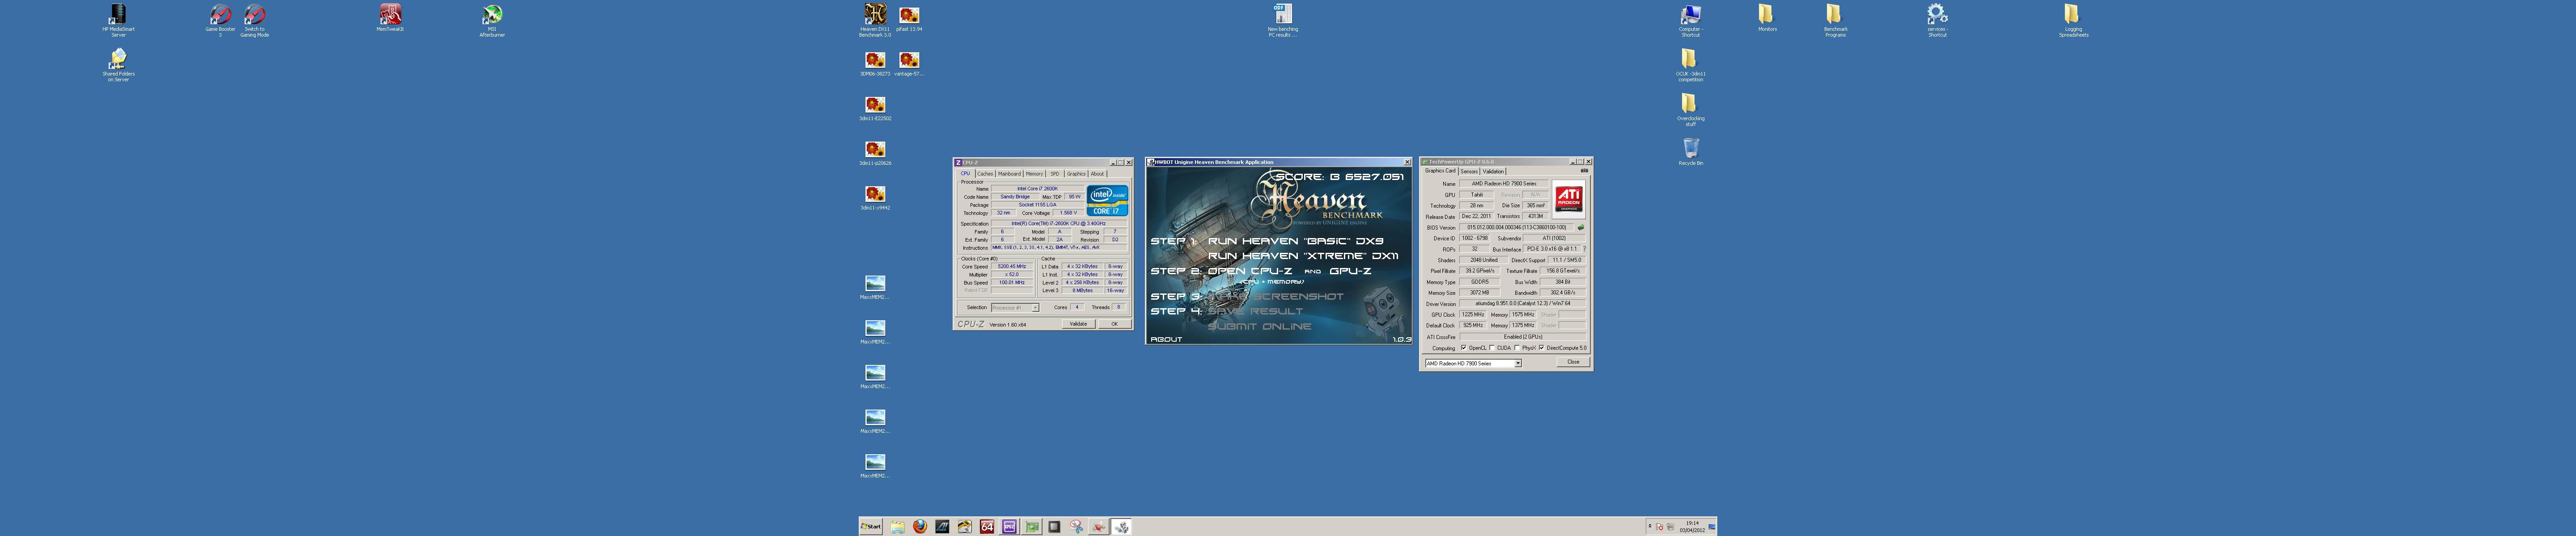Image resolution: width=2576 pixels, height=536 pixels.
Task: Open 3dm11-p20626 image file
Action: coord(875,153)
